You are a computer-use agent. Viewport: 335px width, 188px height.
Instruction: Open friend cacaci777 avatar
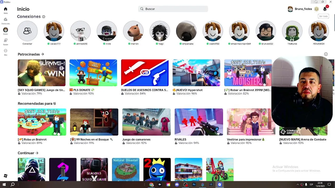54,31
